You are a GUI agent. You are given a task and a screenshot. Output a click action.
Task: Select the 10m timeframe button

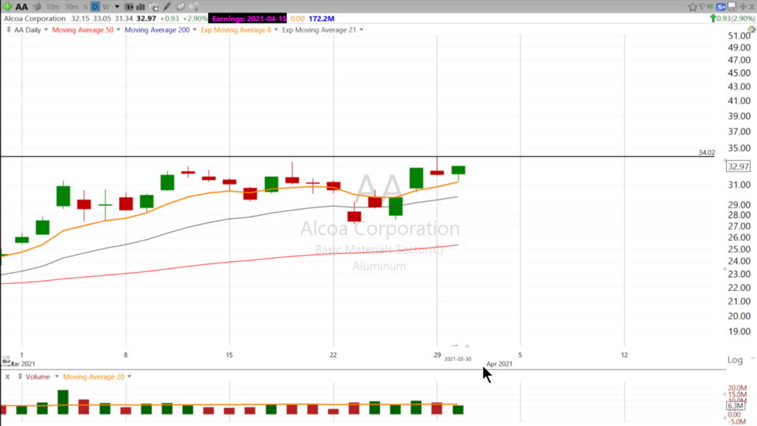(x=53, y=7)
